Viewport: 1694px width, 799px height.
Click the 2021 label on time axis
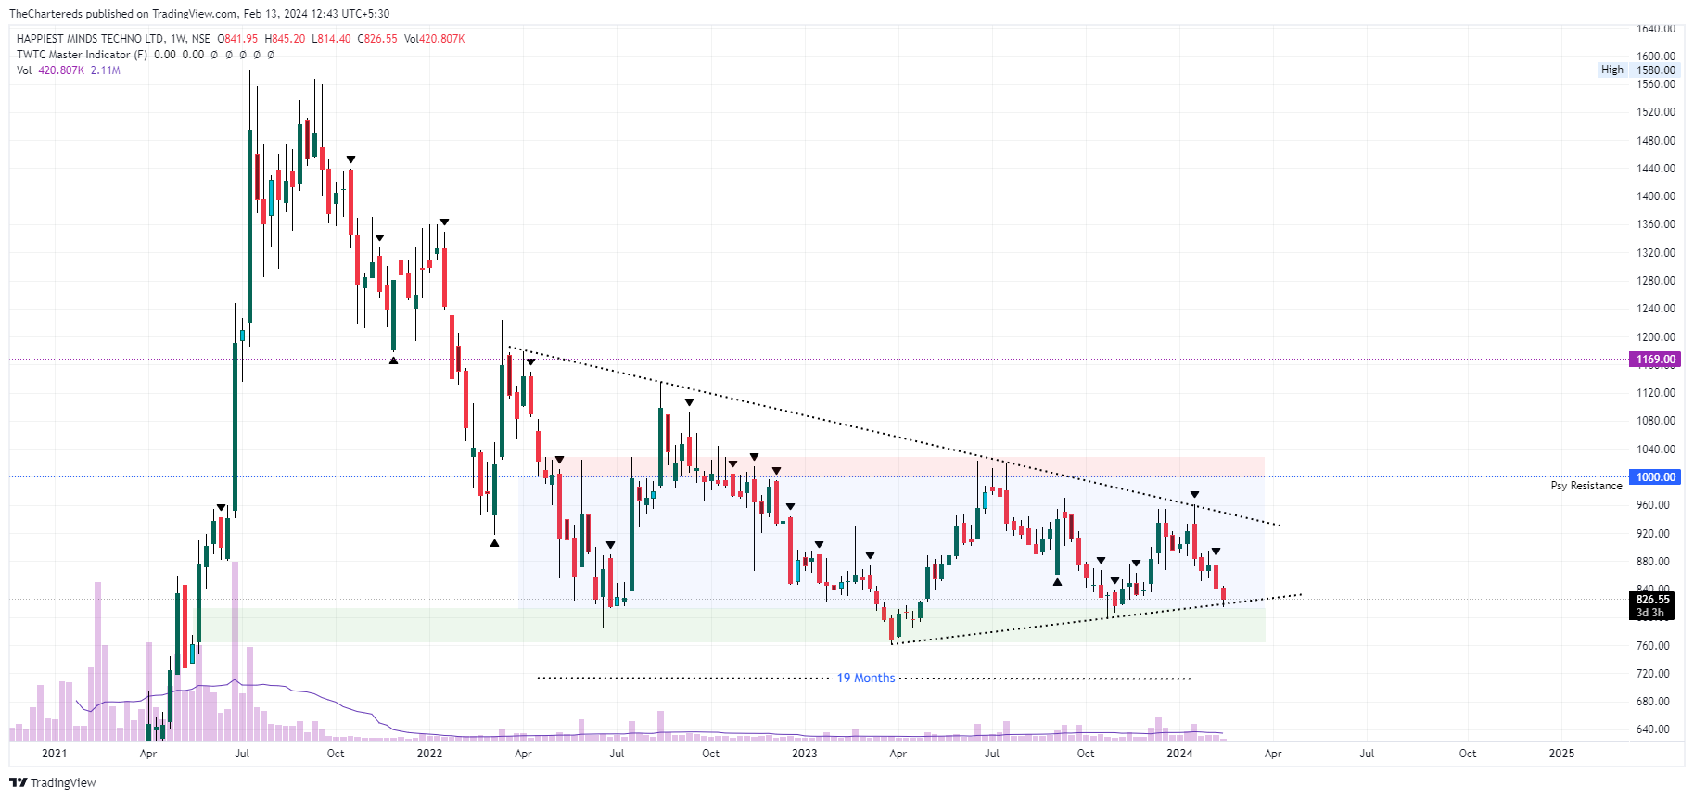click(55, 754)
